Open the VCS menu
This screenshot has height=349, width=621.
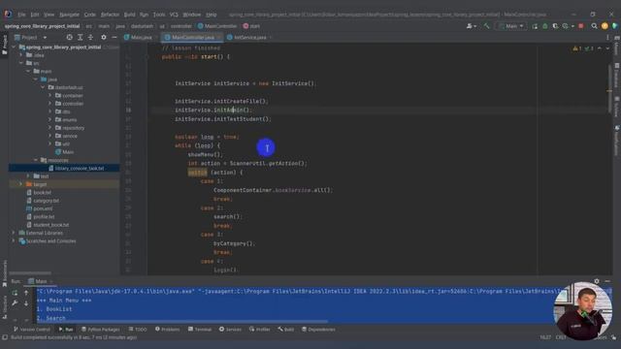click(x=174, y=15)
